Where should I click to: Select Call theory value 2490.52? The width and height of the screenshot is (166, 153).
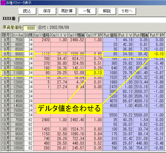tap(76, 40)
